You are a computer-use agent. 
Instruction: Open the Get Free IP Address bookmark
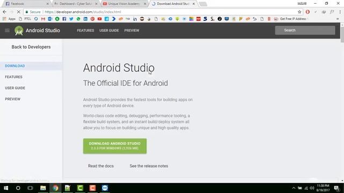[291, 19]
